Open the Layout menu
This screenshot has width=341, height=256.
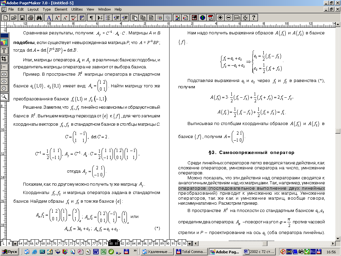point(33,9)
